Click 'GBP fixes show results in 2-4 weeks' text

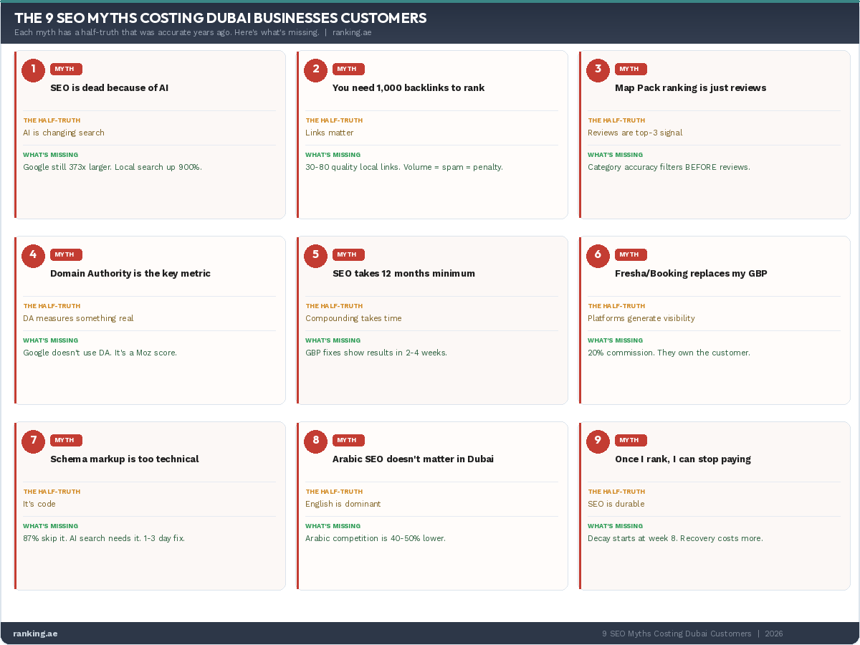coord(376,353)
